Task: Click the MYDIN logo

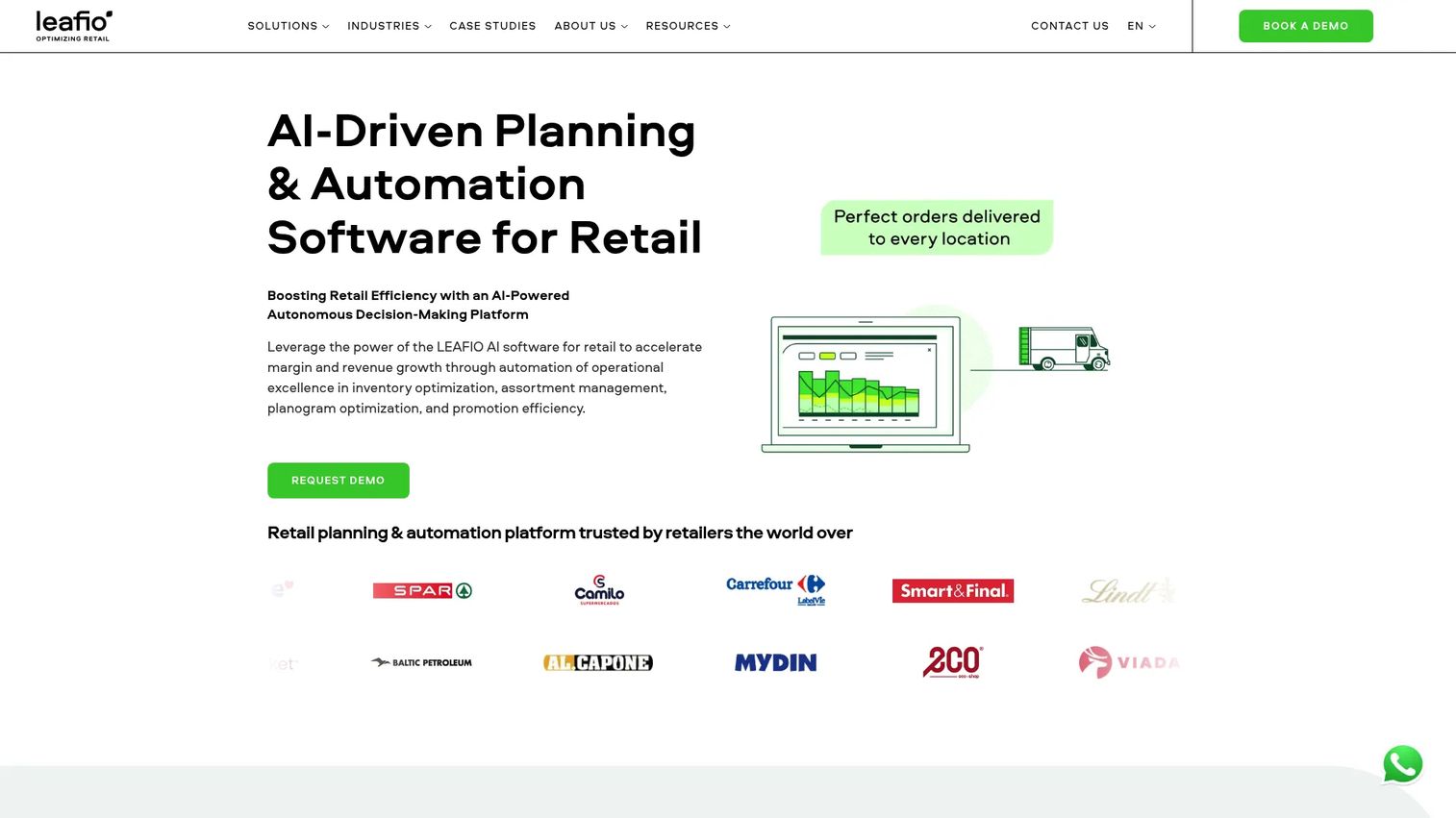Action: tap(776, 662)
